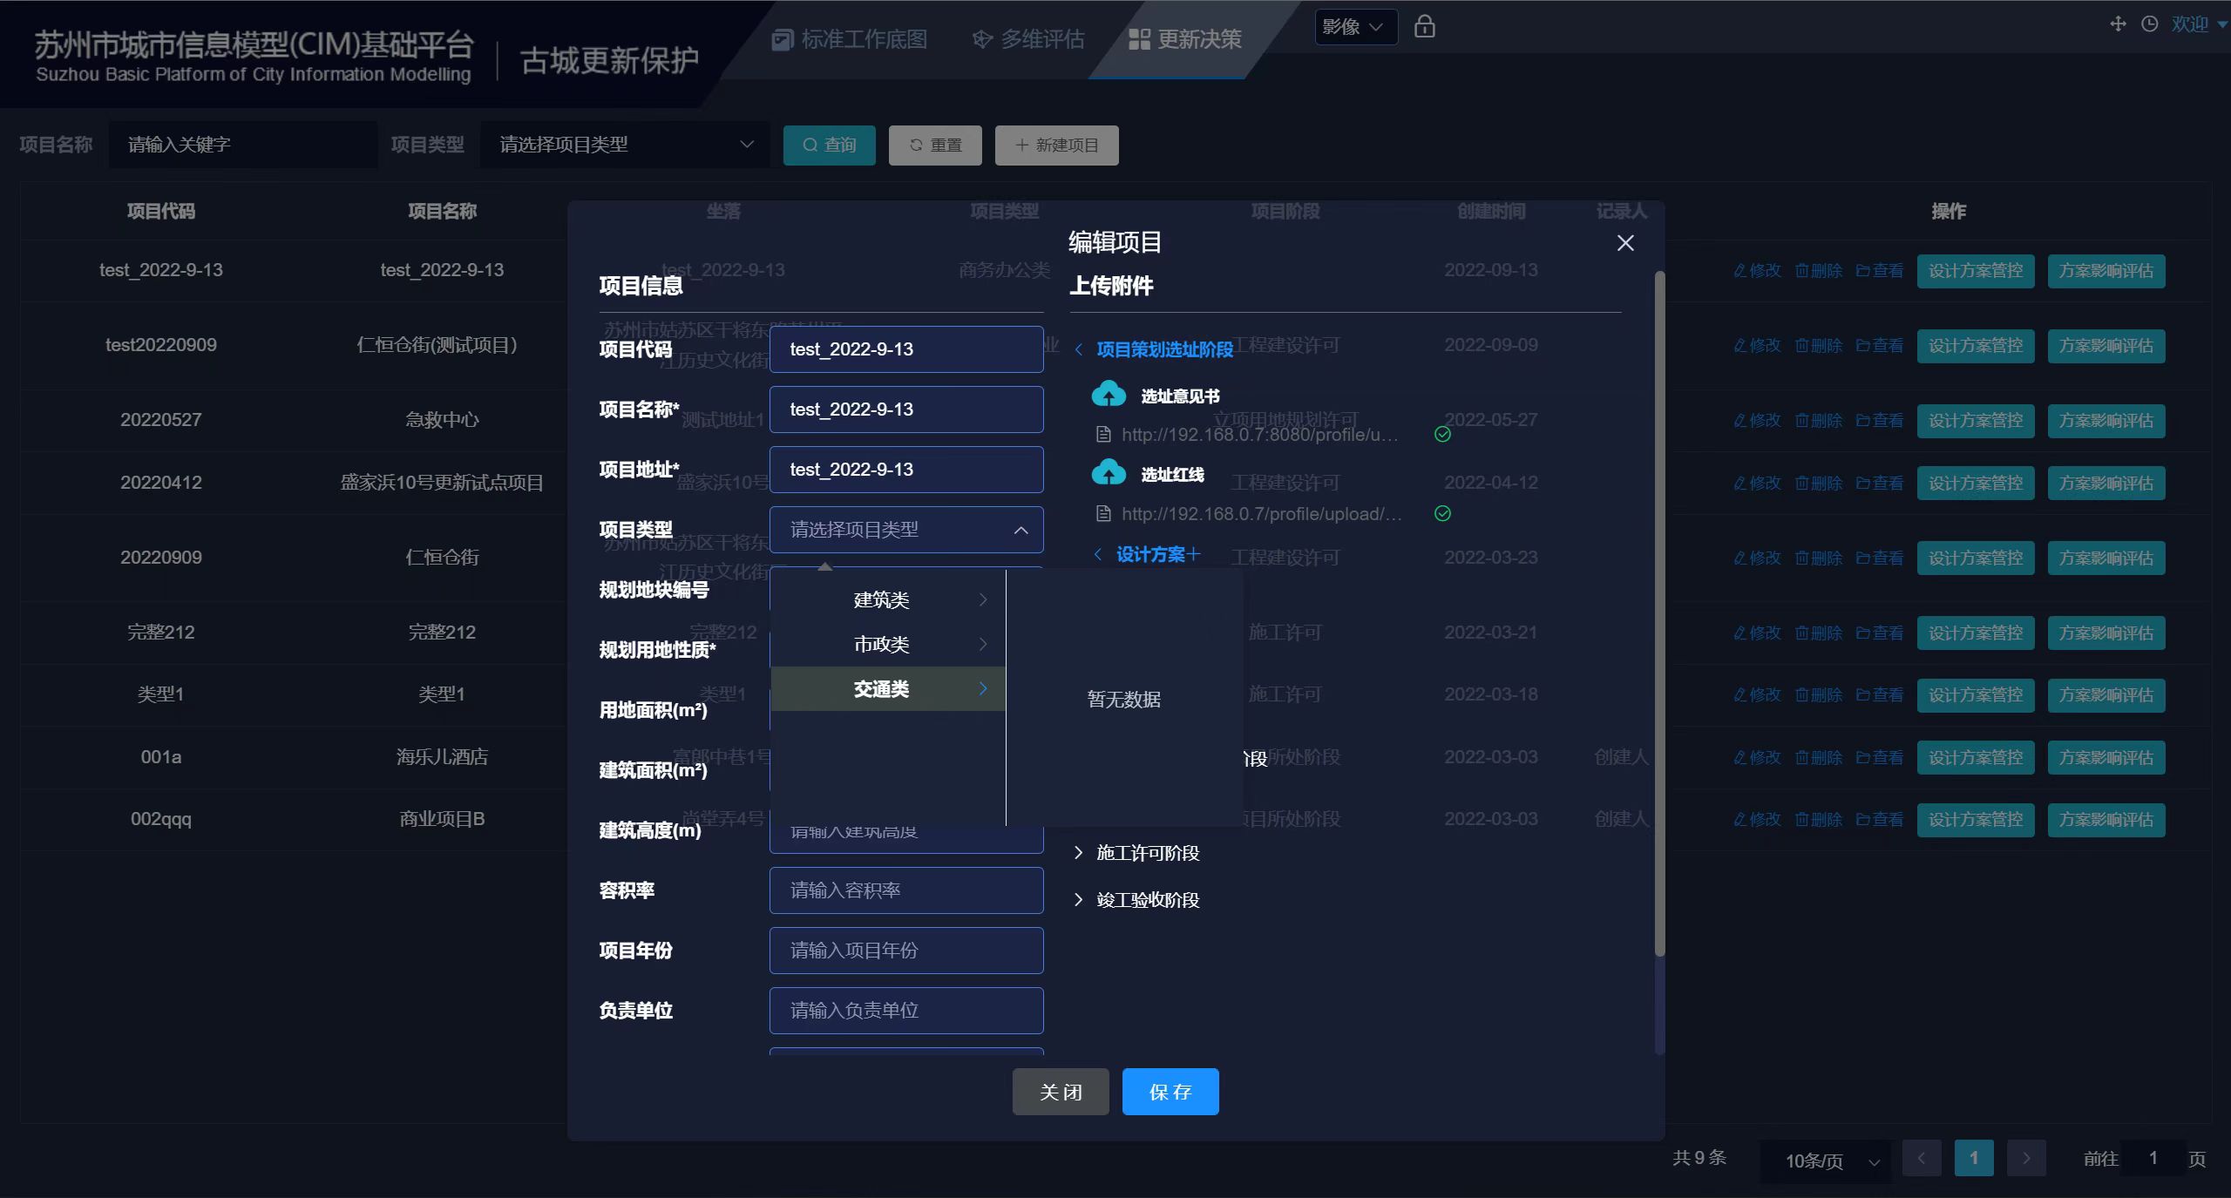Open the 影像 basemap dropdown
Screen dimensions: 2231x1198
(x=1356, y=27)
